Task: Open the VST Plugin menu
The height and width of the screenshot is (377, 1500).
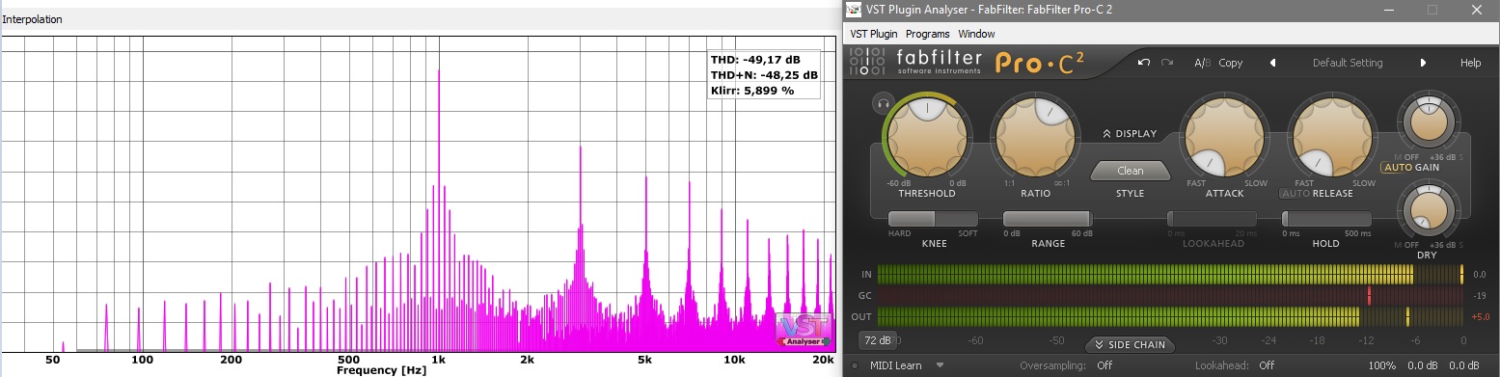Action: pyautogui.click(x=873, y=34)
